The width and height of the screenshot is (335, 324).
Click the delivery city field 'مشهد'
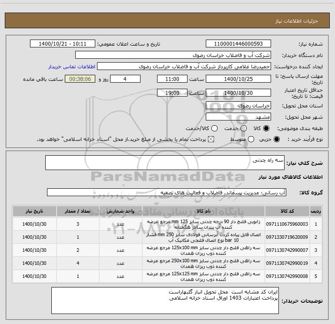click(238, 117)
